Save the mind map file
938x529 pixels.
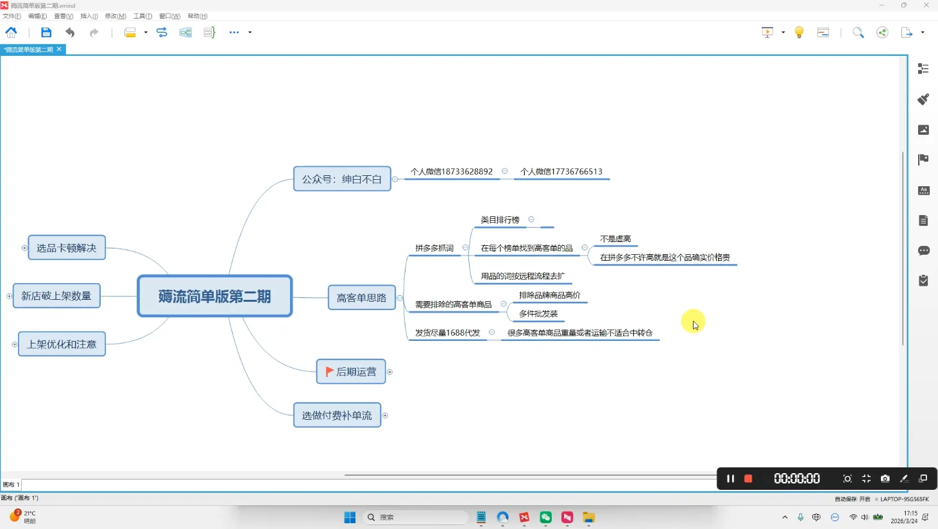[x=45, y=32]
